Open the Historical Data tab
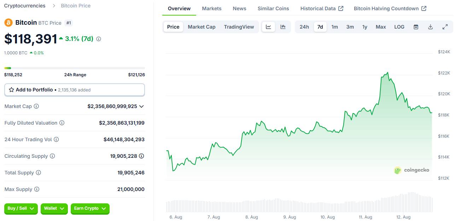This screenshot has width=455, height=221. coord(322,8)
